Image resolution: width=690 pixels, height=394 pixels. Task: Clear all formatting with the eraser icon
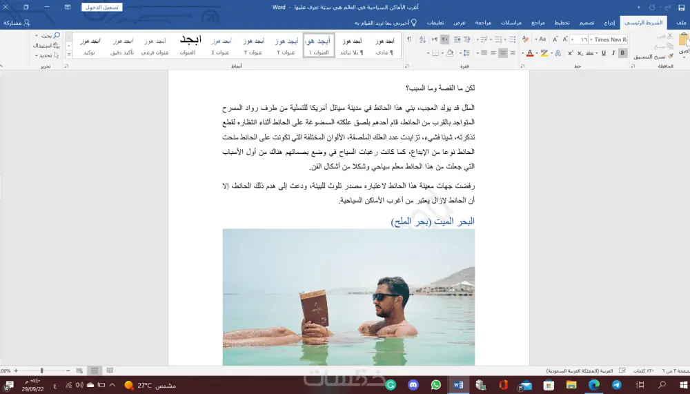[x=525, y=39]
